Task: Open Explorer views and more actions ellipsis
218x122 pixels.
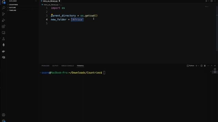Action: 36,1
